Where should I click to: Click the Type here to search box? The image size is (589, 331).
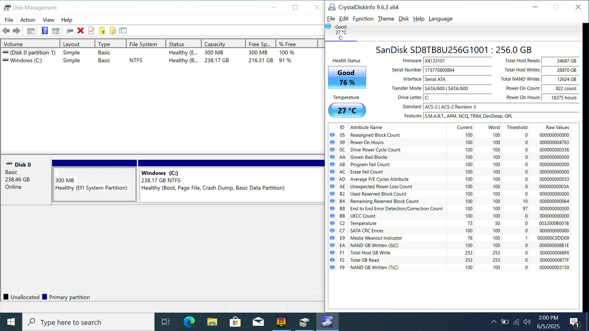(x=88, y=322)
